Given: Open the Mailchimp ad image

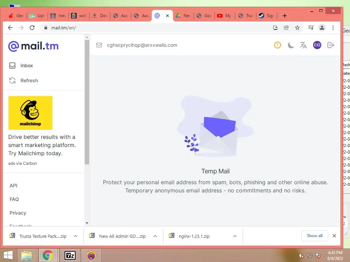Looking at the screenshot, I should click(x=30, y=113).
